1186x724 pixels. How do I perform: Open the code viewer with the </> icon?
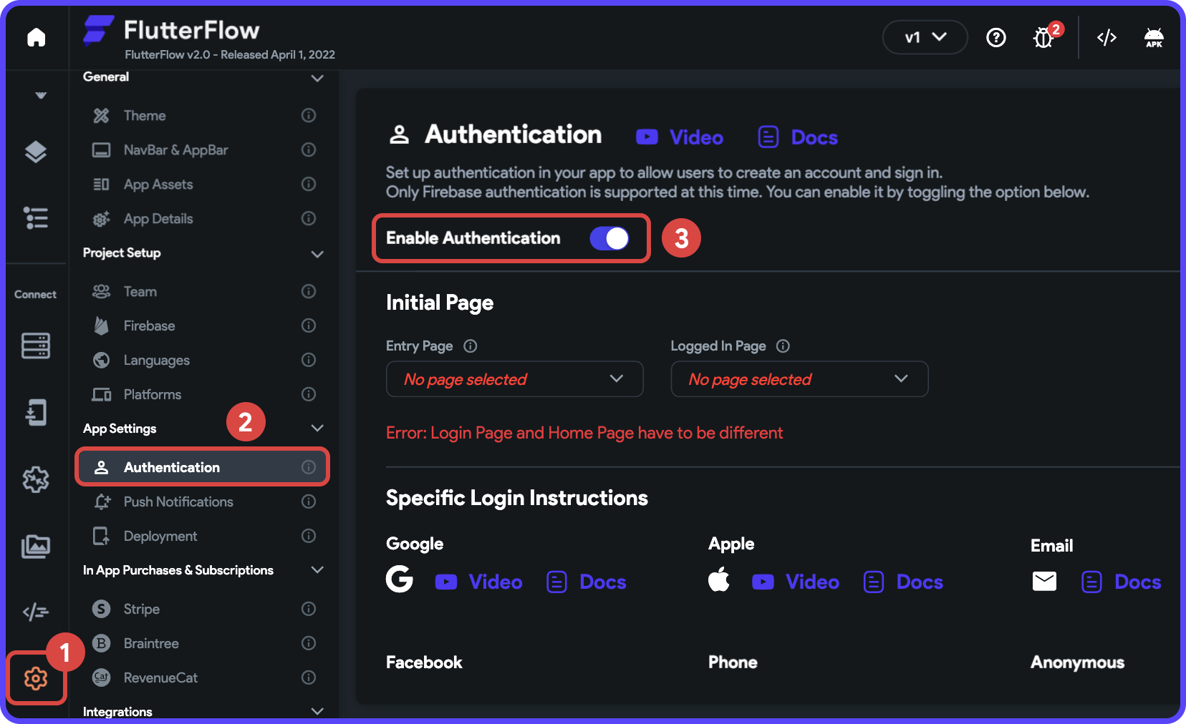1106,38
